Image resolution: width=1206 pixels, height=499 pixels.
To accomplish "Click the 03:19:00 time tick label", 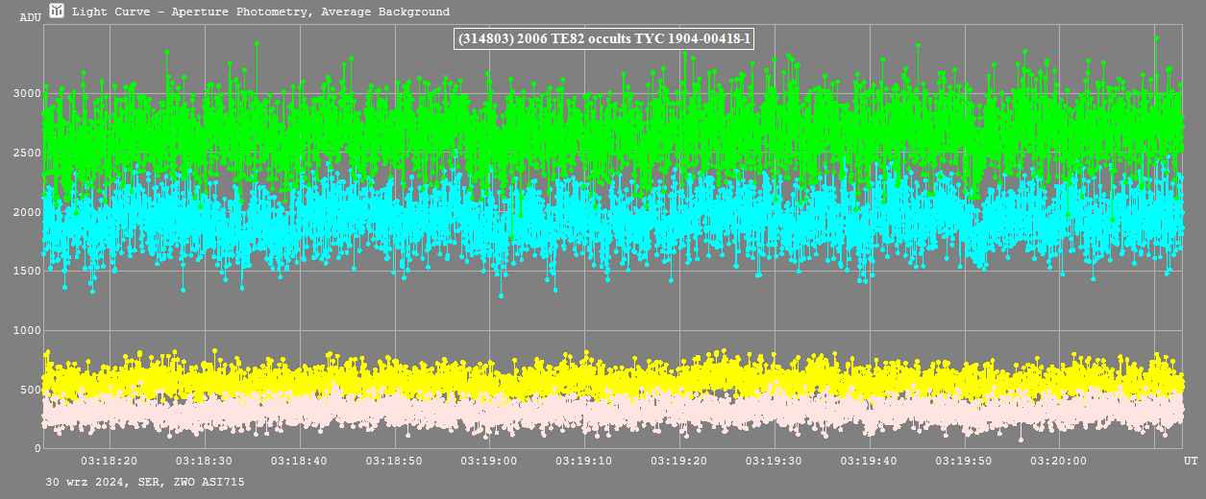I will click(x=489, y=461).
